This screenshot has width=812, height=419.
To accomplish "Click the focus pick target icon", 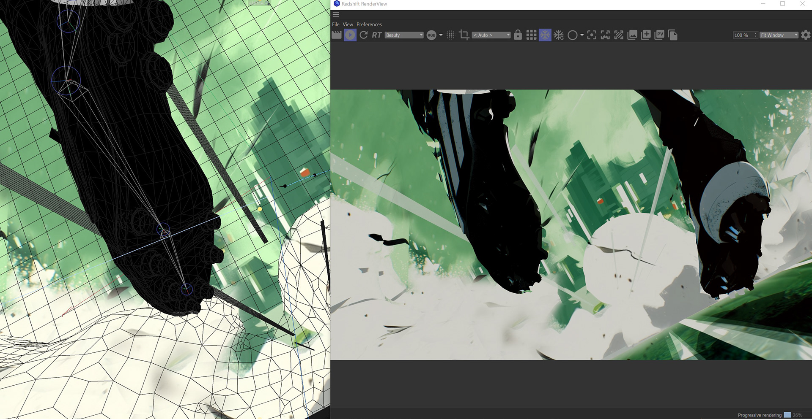I will click(x=592, y=35).
